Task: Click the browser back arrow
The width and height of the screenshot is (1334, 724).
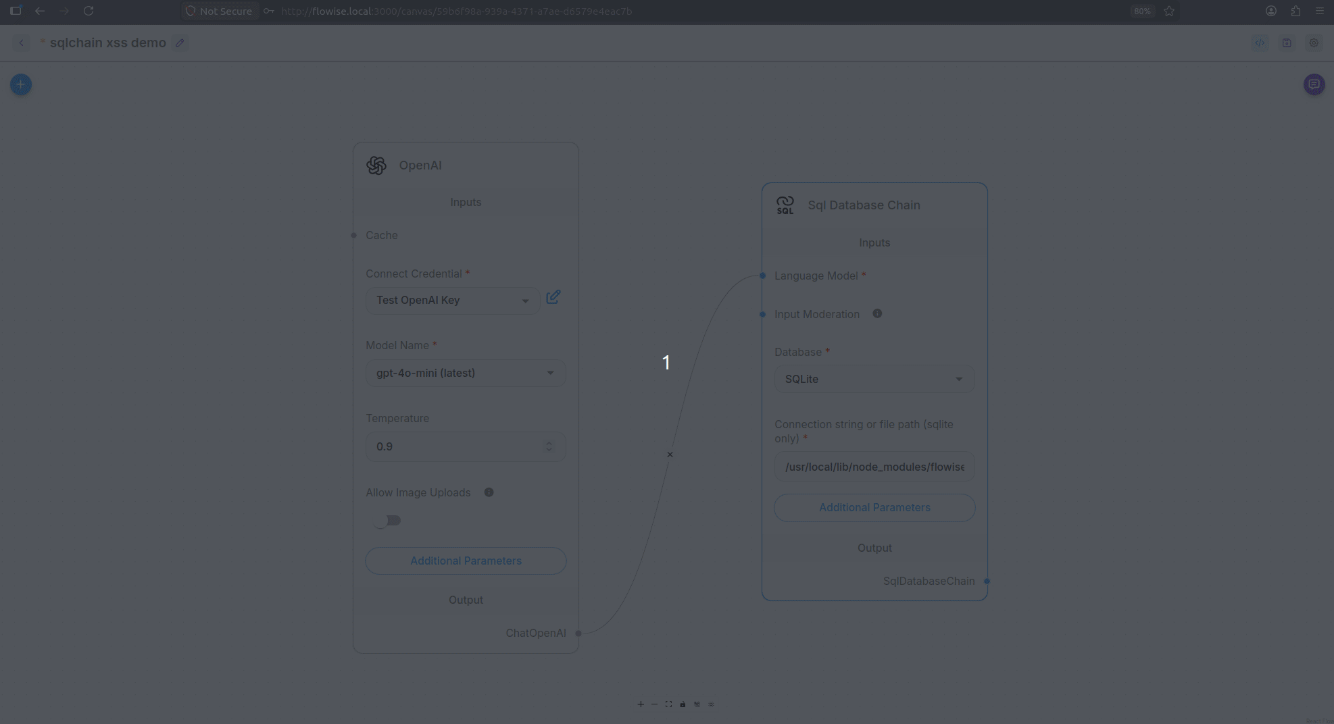Action: point(40,11)
